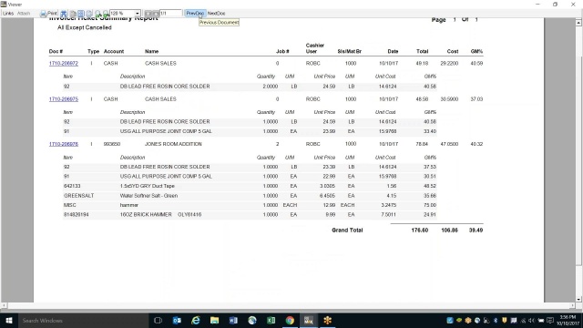Screen dimensions: 583x328
Task: Click the MISC item code
Action: click(69, 205)
